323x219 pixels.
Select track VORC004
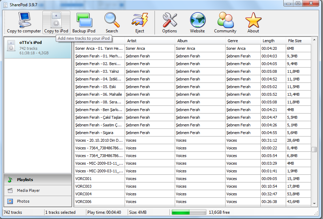192,194
